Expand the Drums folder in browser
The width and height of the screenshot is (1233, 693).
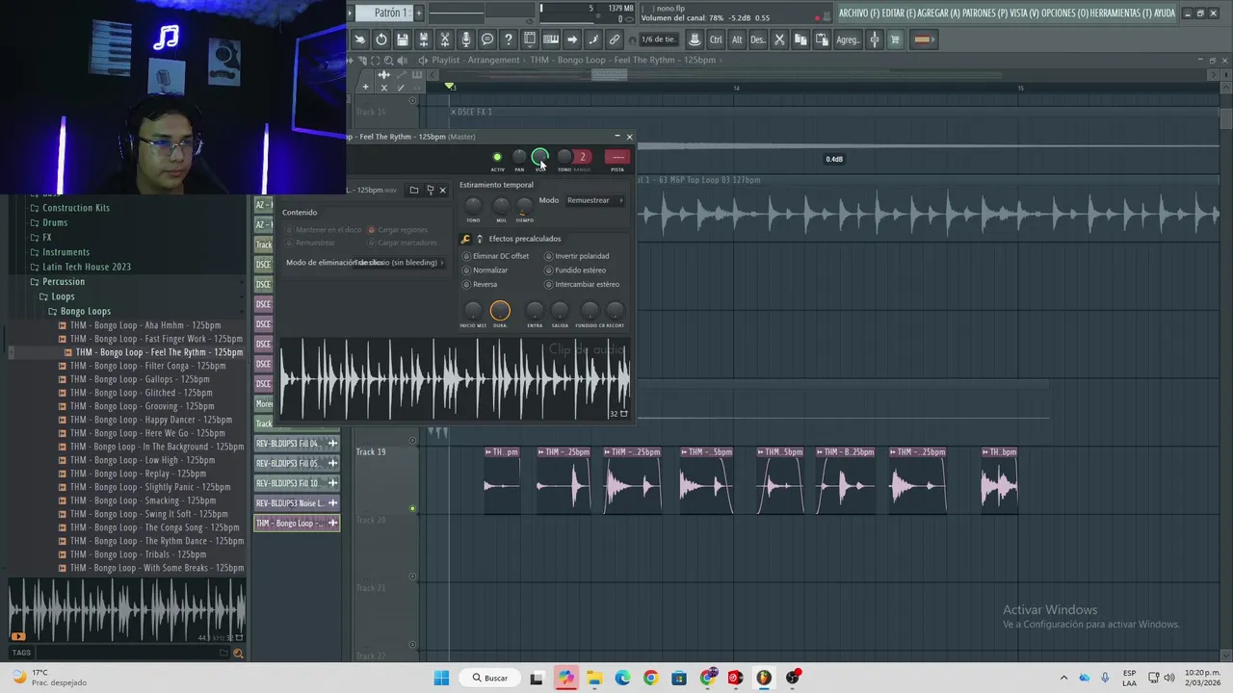[56, 222]
